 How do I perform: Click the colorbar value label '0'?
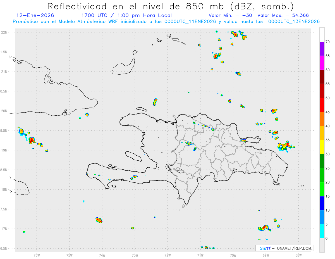(x=326, y=238)
